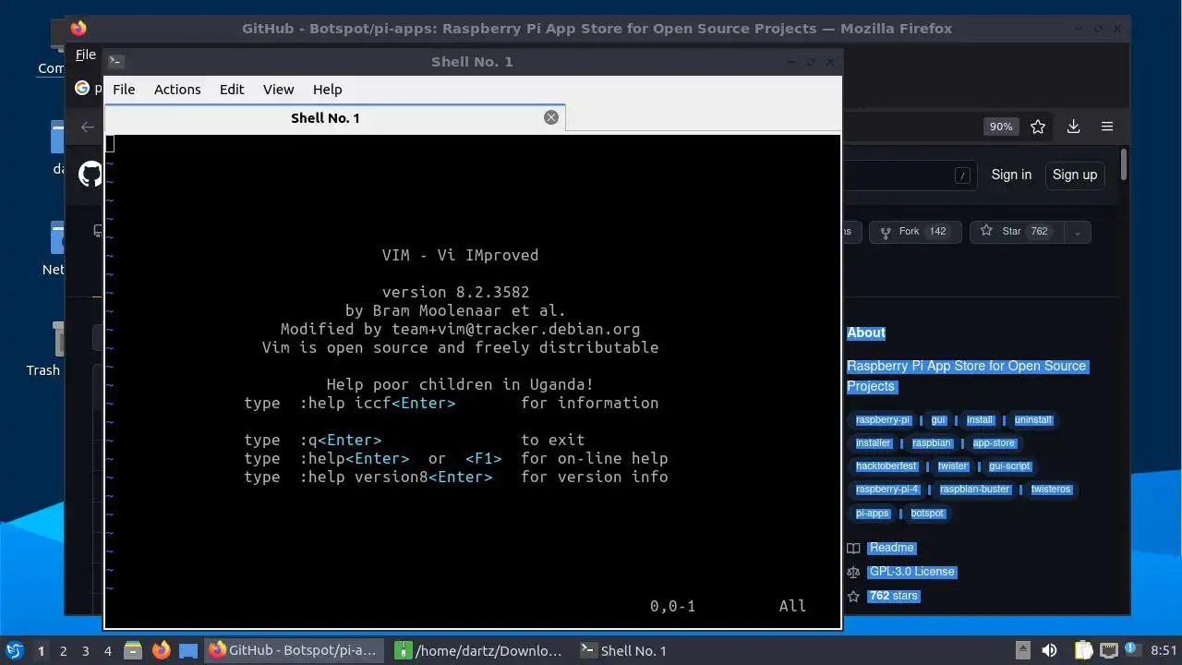Click the scales icon beside GPL-3.0 License
This screenshot has width=1182, height=665.
(x=853, y=573)
